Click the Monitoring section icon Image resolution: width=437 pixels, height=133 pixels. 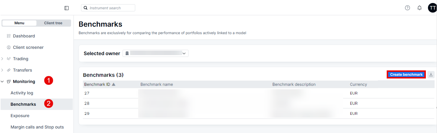pyautogui.click(x=9, y=81)
